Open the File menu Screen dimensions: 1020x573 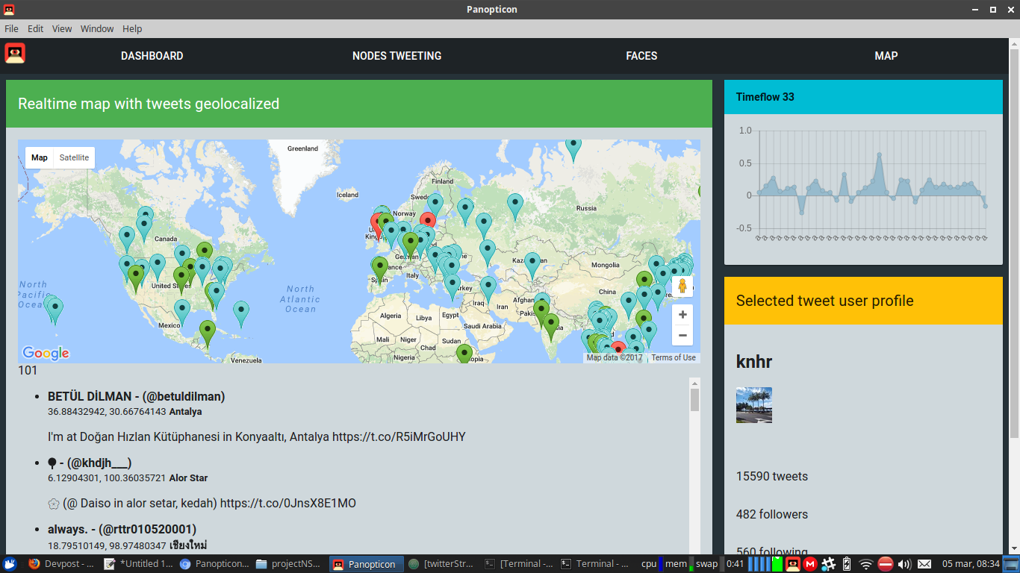[x=12, y=28]
